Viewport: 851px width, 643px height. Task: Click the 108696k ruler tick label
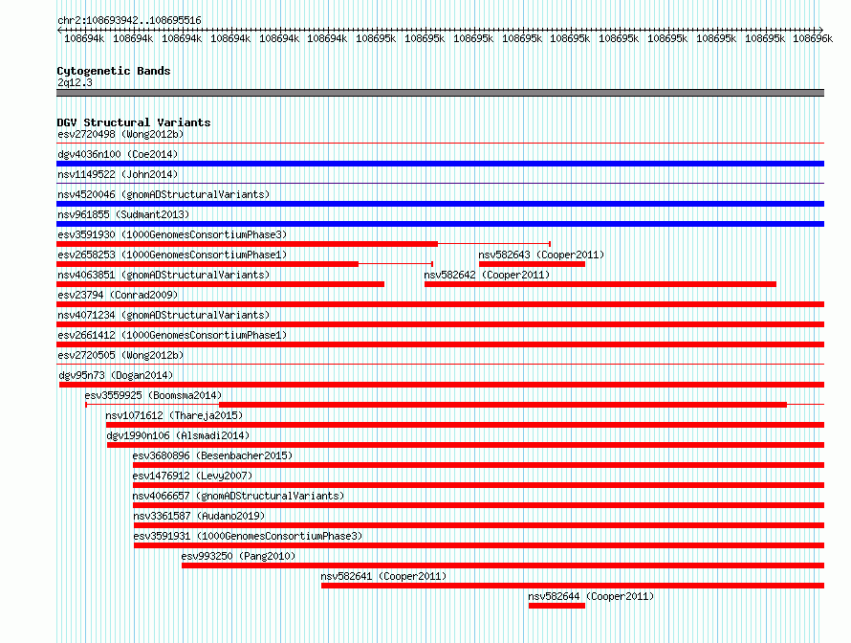coord(813,38)
